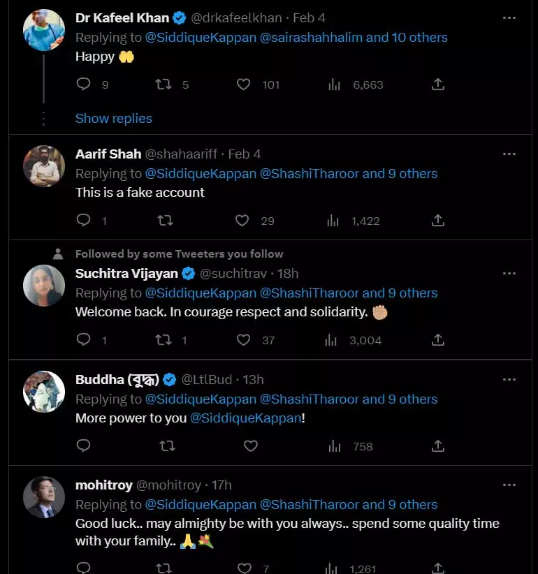
Task: Share Aarif Shah's tweet
Action: 438,221
